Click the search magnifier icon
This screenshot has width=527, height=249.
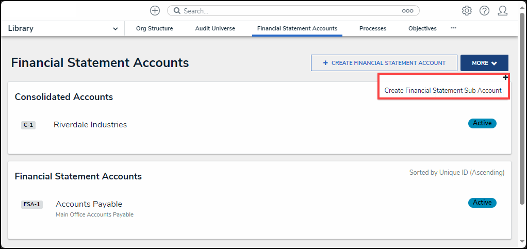[x=177, y=11]
